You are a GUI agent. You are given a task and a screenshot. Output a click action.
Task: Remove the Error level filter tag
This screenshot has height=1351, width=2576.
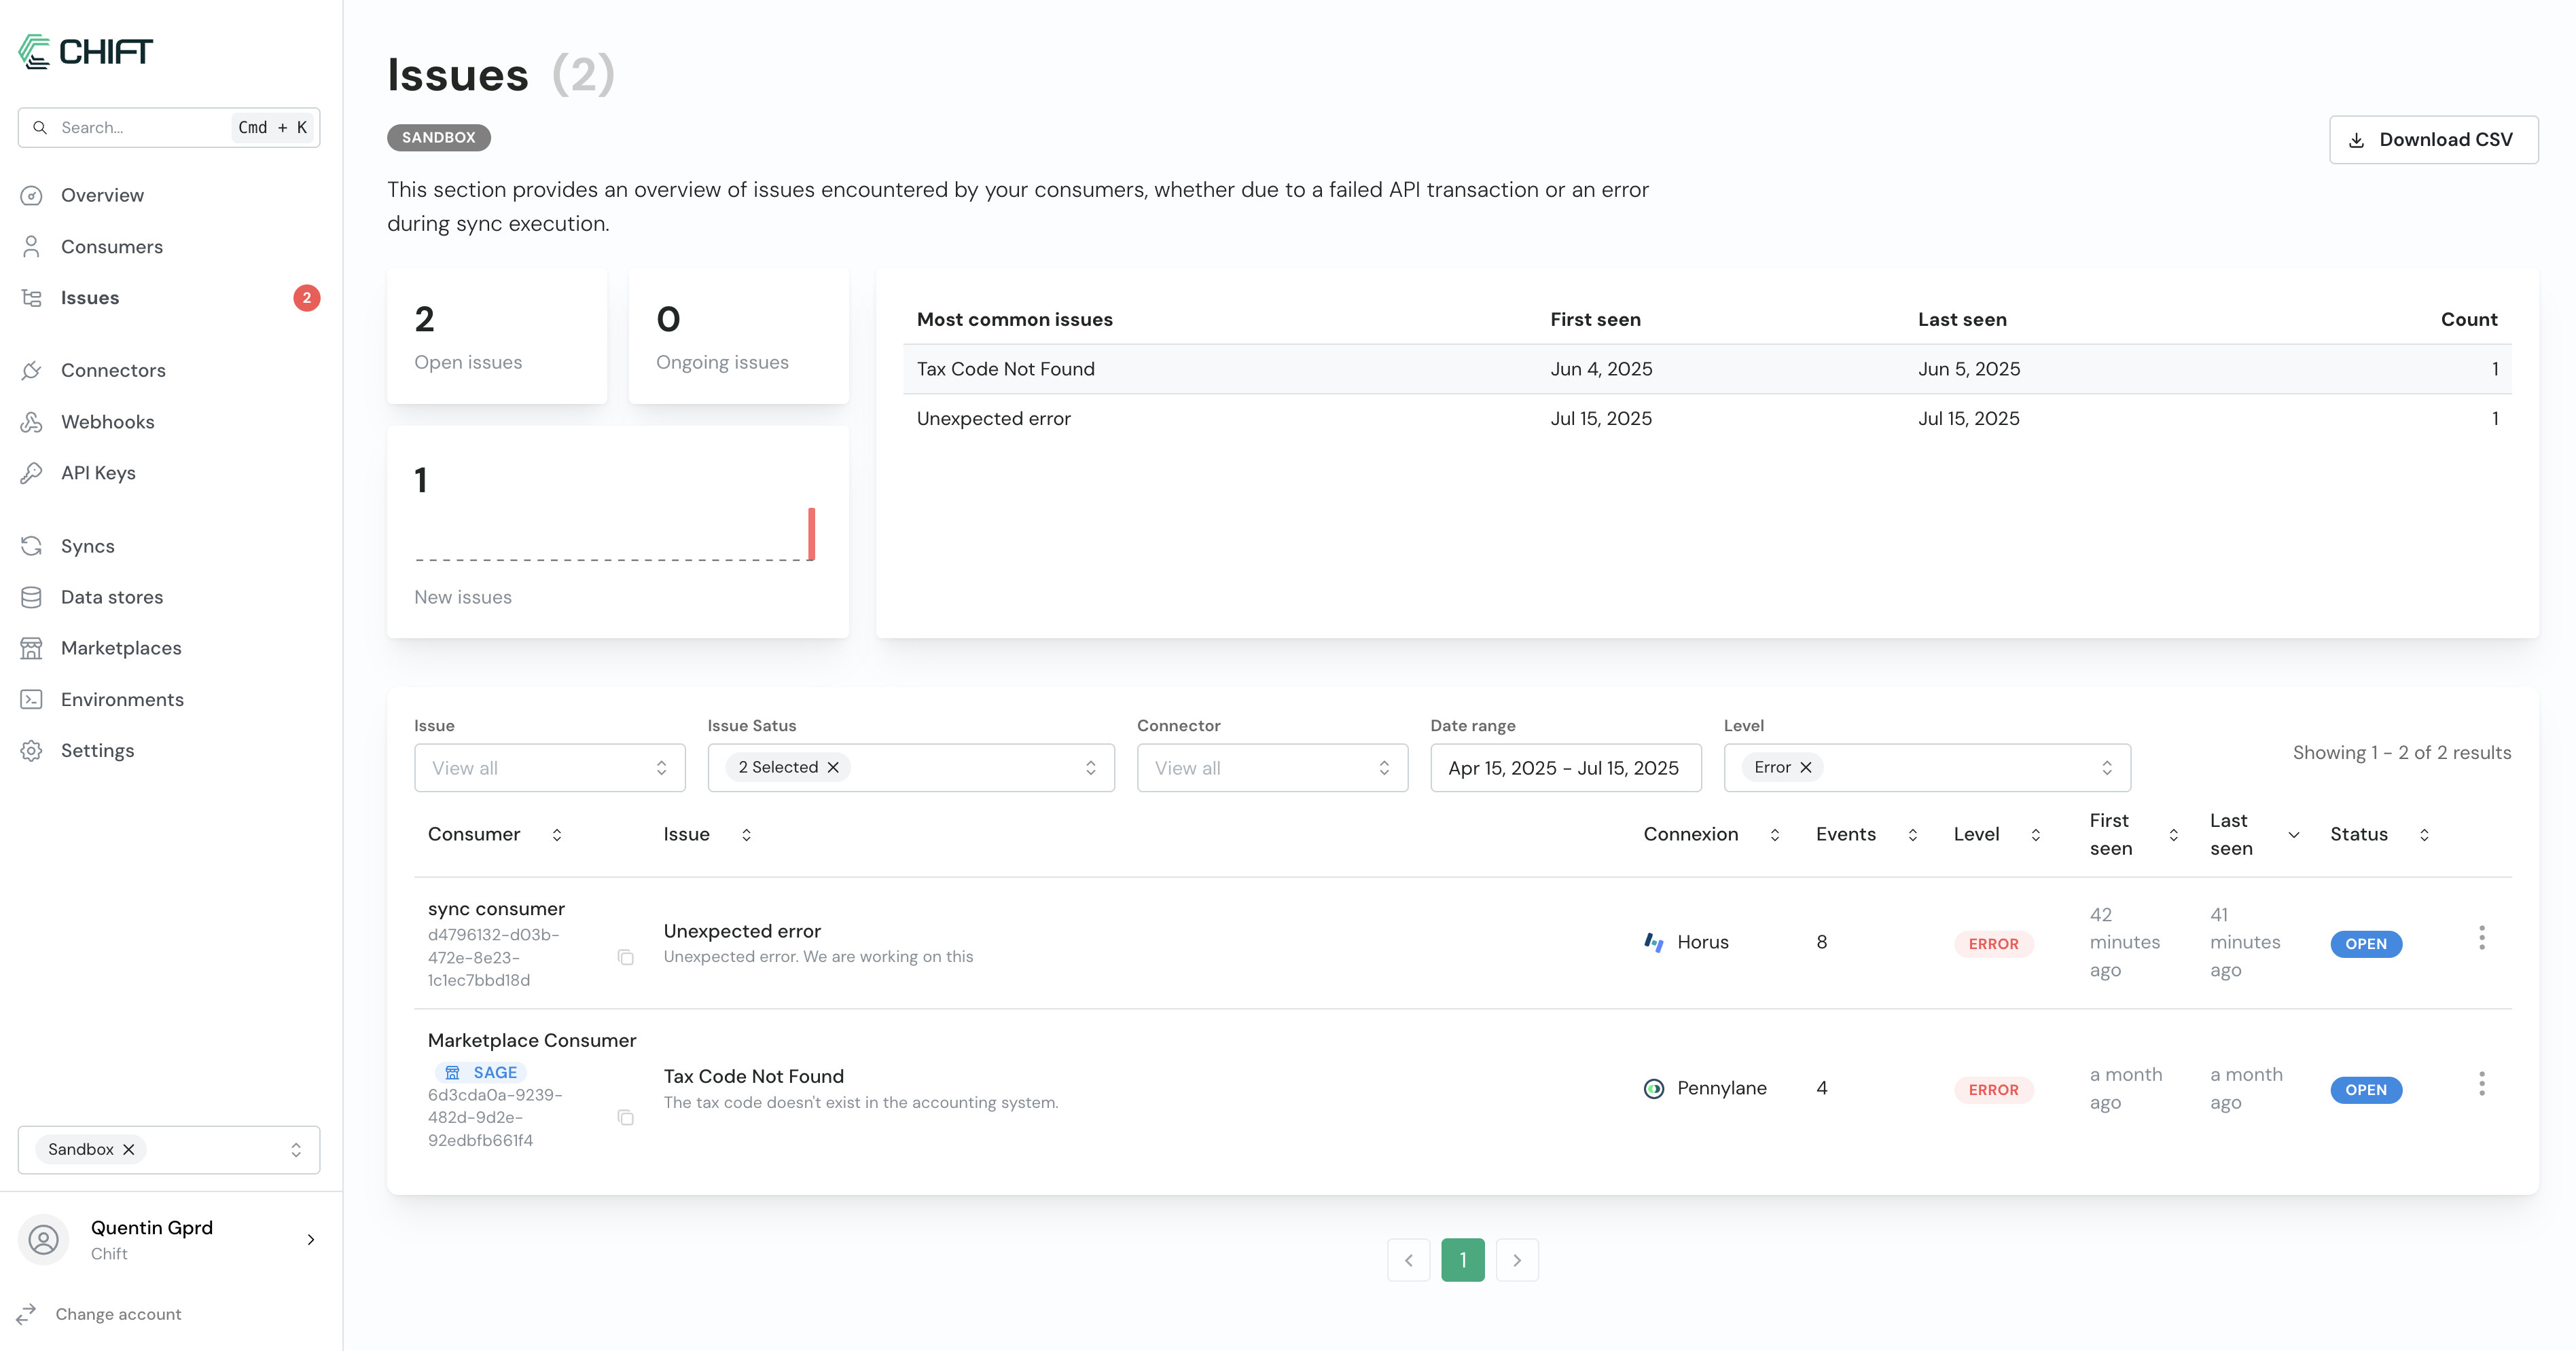1806,767
